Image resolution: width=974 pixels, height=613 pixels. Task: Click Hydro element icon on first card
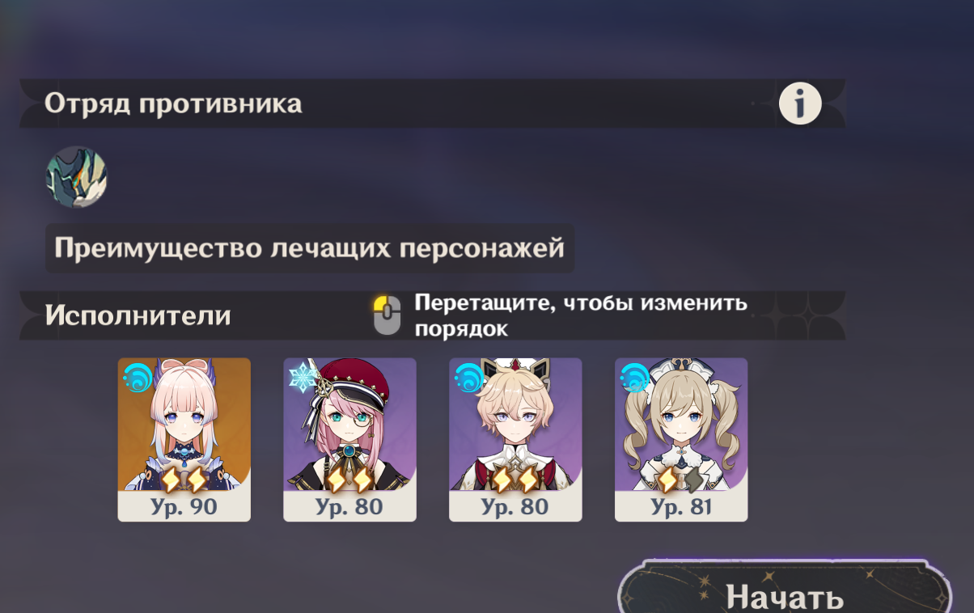pyautogui.click(x=138, y=378)
